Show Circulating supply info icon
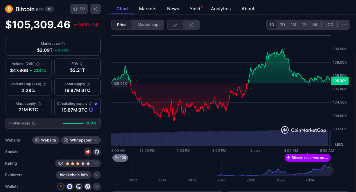Image resolution: width=356 pixels, height=192 pixels. pos(91,104)
